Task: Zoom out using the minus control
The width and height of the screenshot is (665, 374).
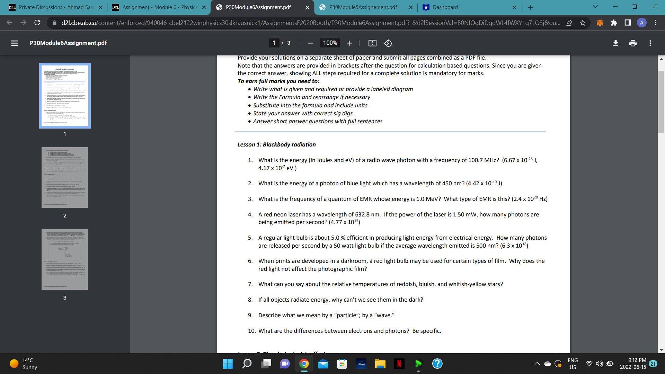Action: [310, 43]
